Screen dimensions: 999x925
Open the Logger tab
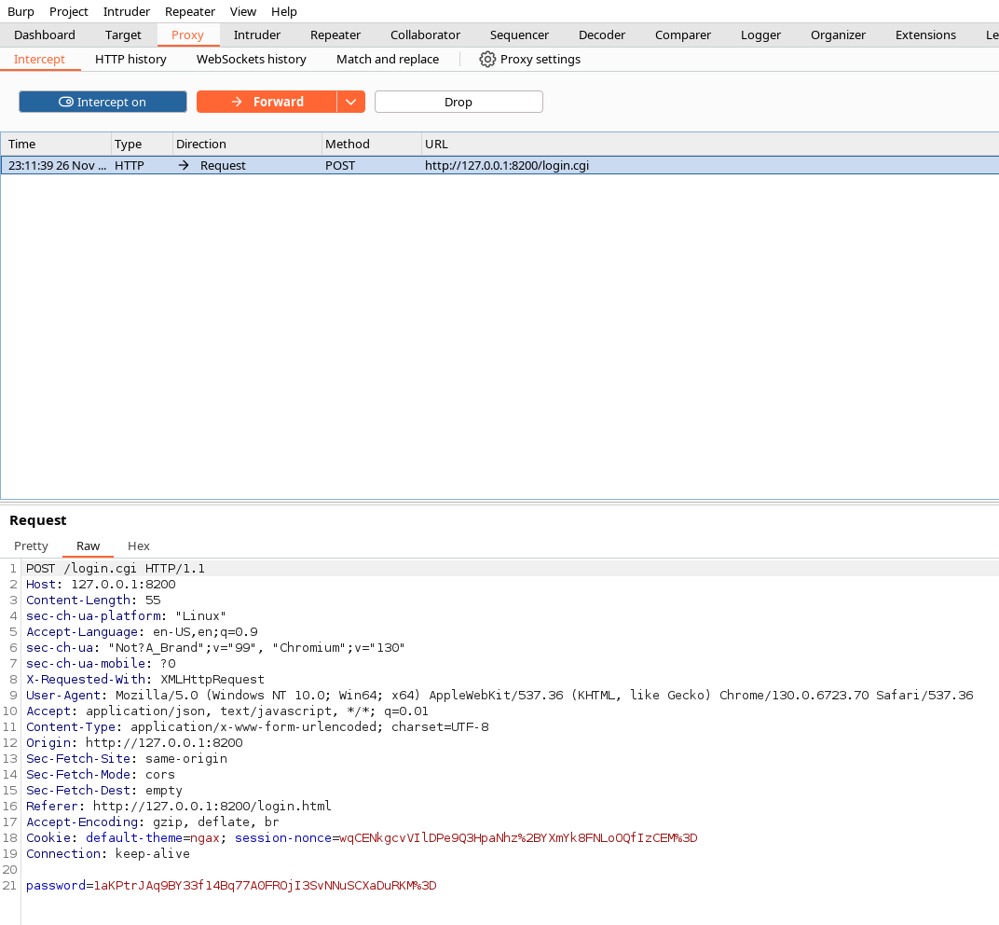pyautogui.click(x=760, y=35)
